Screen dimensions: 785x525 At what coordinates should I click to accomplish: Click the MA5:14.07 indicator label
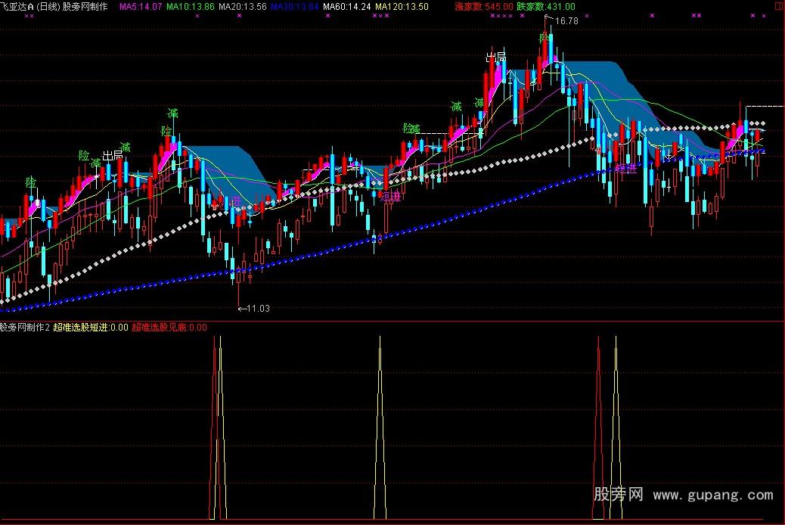point(140,6)
